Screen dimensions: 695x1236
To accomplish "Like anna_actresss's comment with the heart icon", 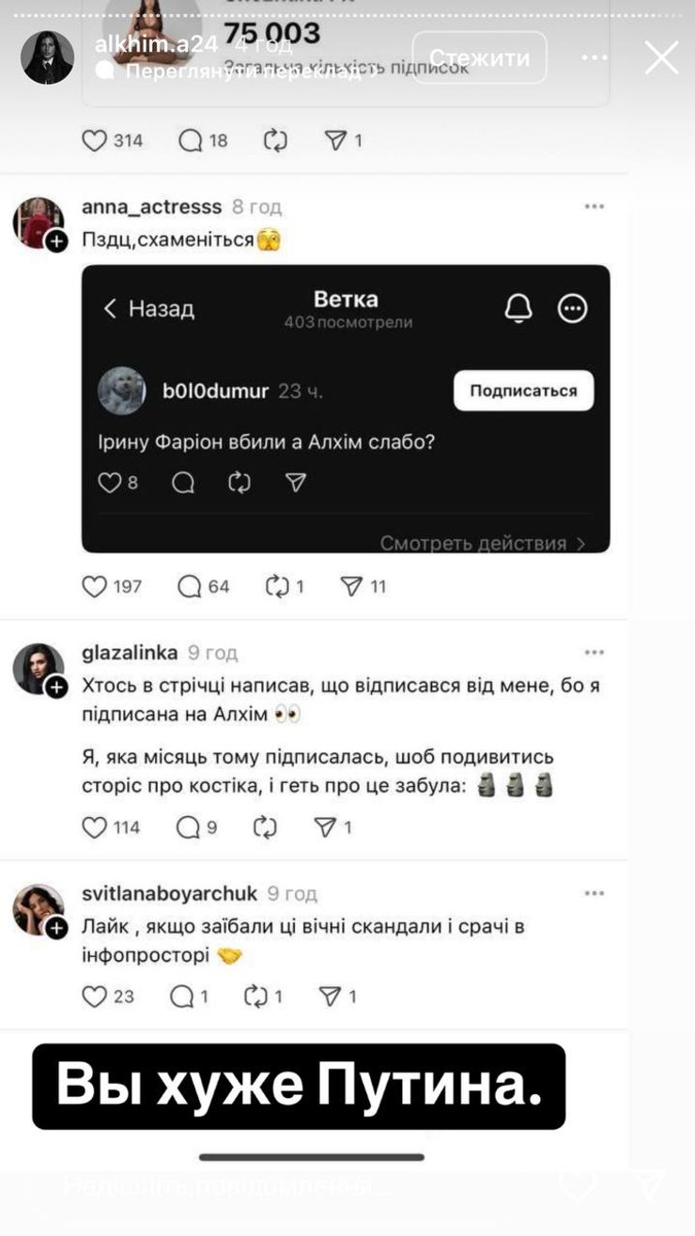I will coord(95,586).
